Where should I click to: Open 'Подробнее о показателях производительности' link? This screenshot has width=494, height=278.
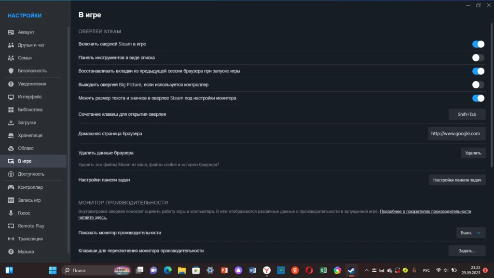pyautogui.click(x=425, y=211)
